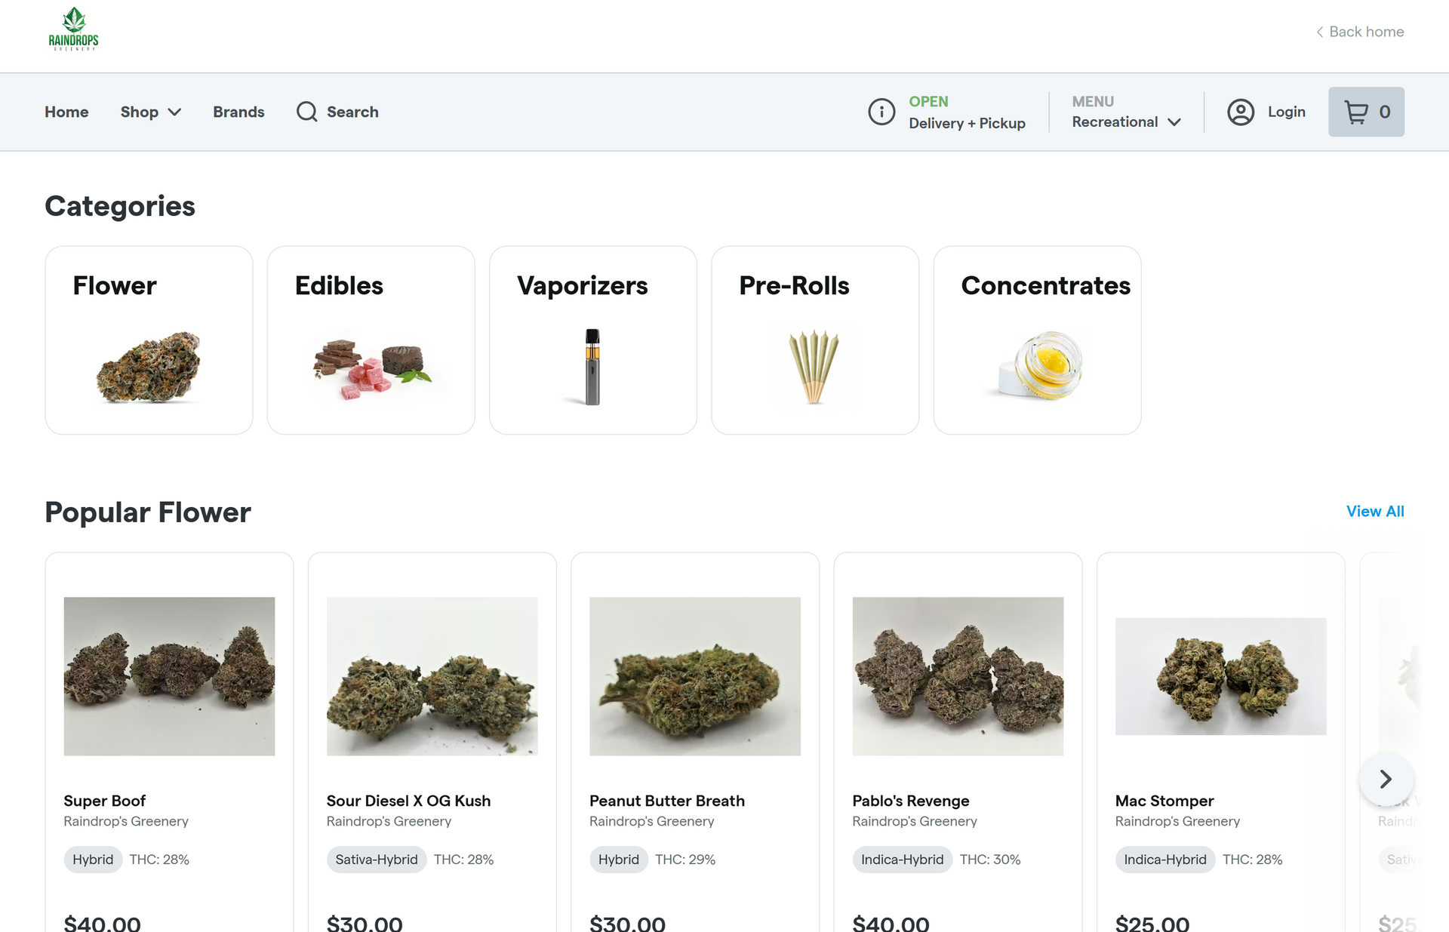Click the Back home link
Image resolution: width=1449 pixels, height=932 pixels.
1360,32
